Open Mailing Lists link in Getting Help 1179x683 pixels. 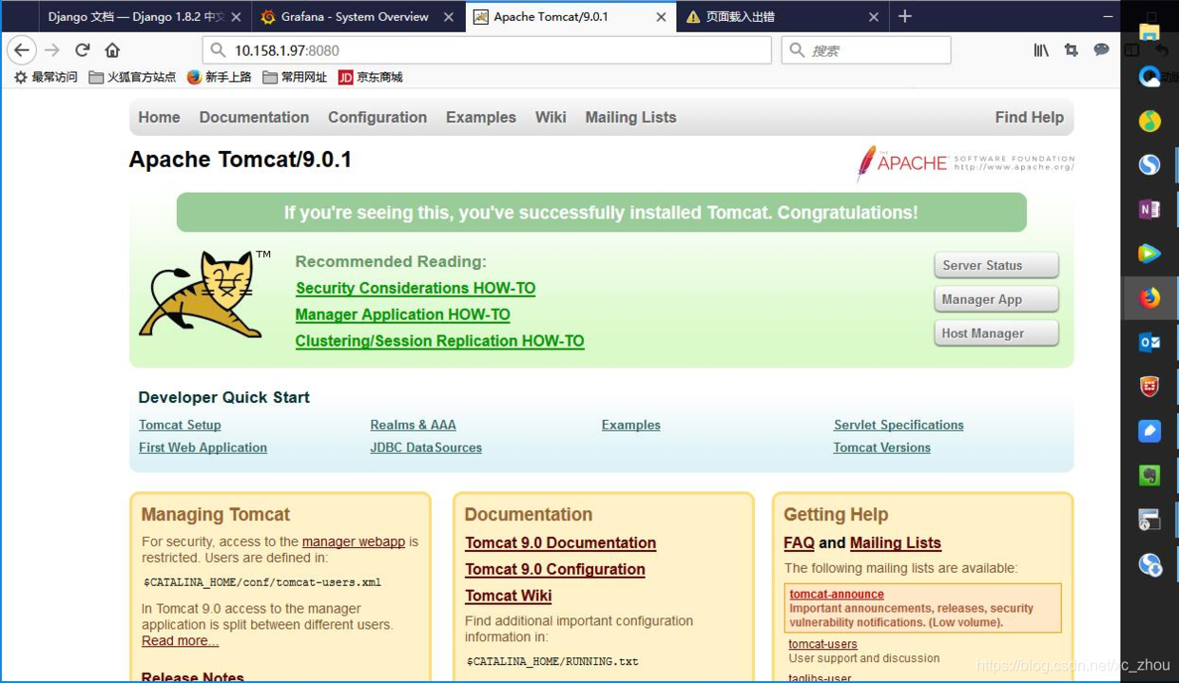896,542
